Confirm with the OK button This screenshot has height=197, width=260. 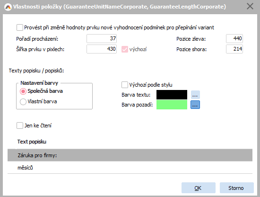point(199,188)
